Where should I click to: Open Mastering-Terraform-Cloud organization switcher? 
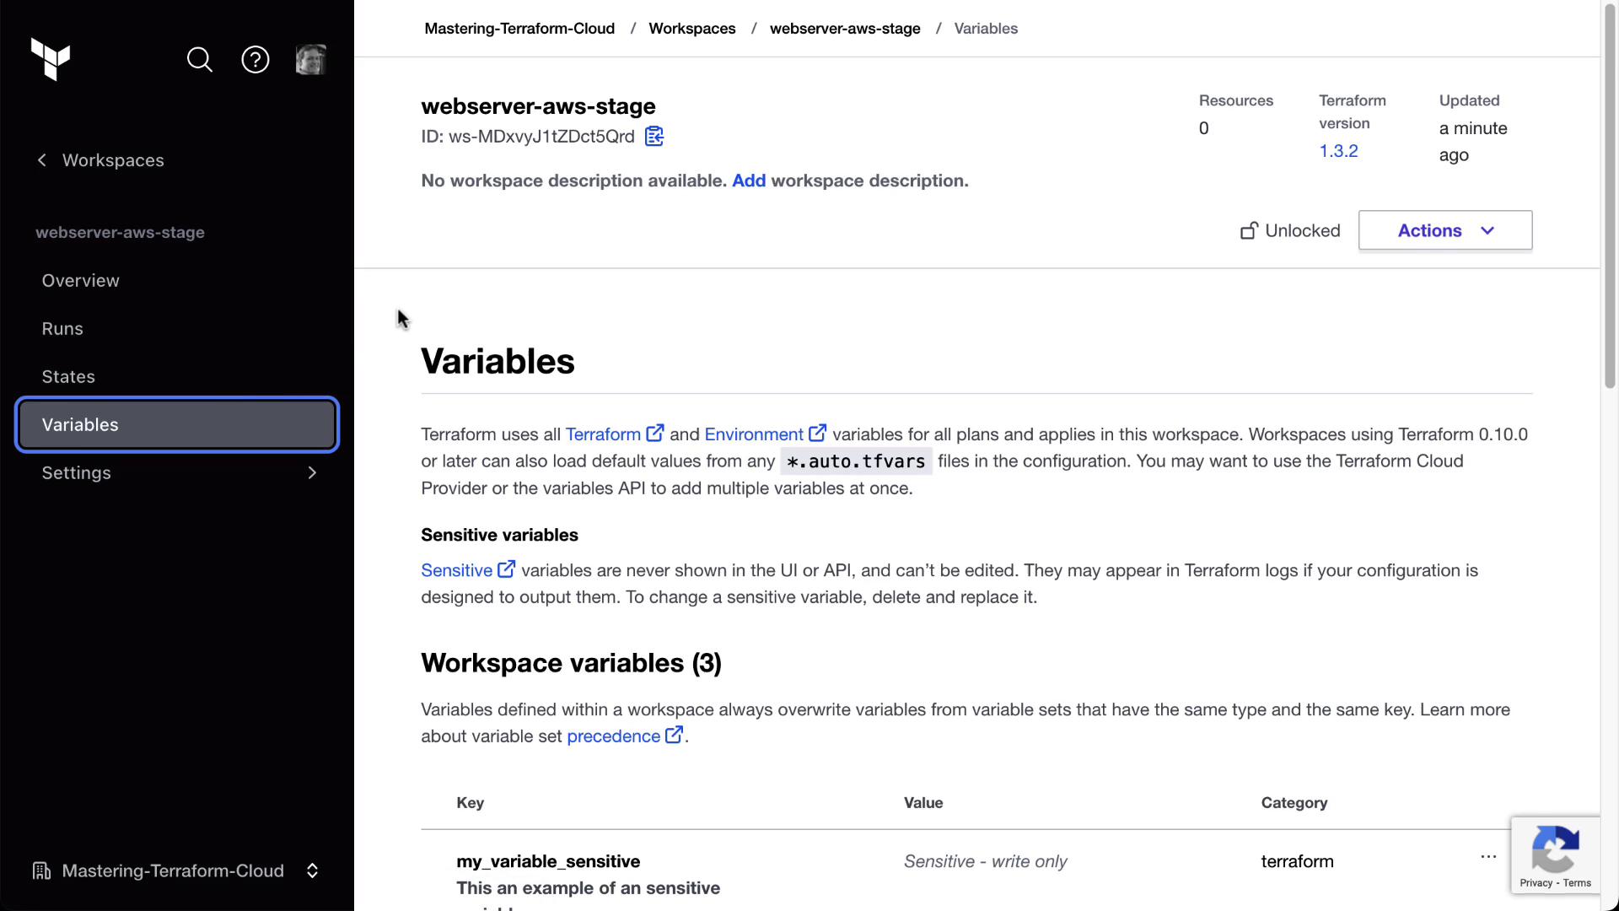(312, 871)
